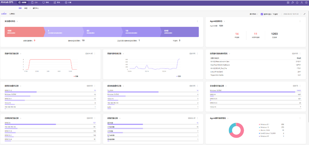Image resolution: width=309 pixels, height=145 pixels.
Task: Click the pencil edit-dashboard icon
Action: click(305, 14)
